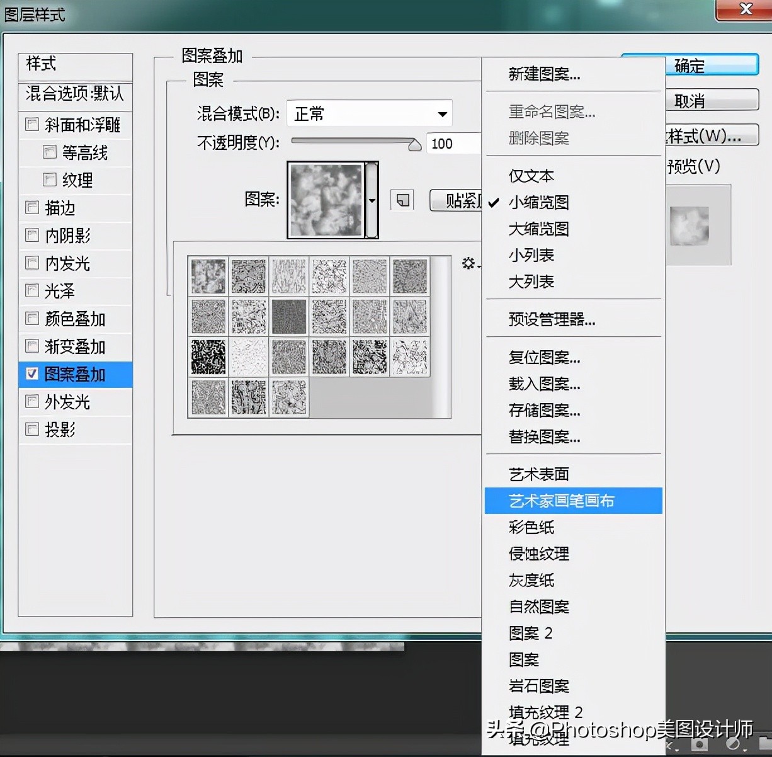
Task: Enable the 投影 (Drop Shadow) checkbox
Action: (x=31, y=429)
